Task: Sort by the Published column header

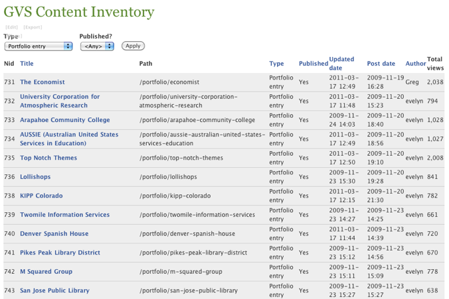Action: click(314, 64)
